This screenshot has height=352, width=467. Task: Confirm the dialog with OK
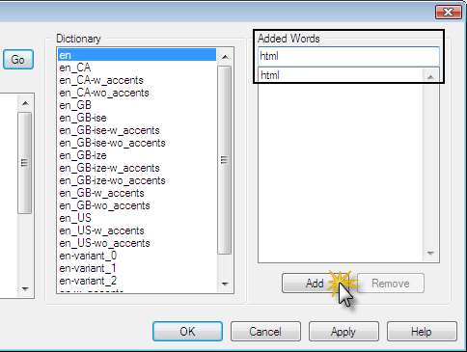187,331
